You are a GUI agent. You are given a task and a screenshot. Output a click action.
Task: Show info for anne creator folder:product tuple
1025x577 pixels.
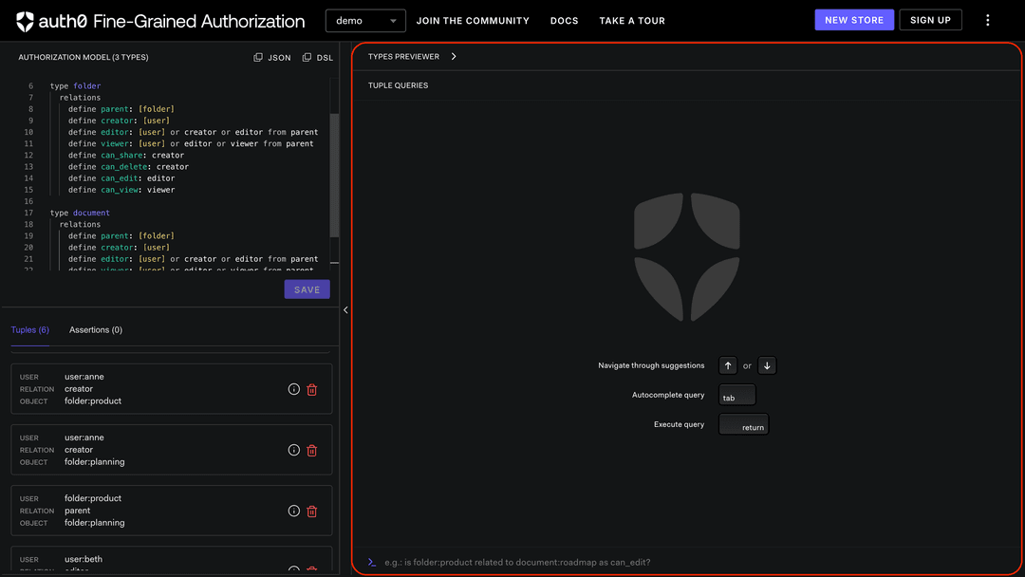point(294,389)
